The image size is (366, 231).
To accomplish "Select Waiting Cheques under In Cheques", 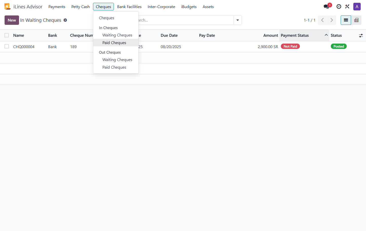I will pos(116,35).
